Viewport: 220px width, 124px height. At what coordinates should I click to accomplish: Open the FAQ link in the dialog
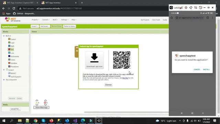tap(125, 78)
